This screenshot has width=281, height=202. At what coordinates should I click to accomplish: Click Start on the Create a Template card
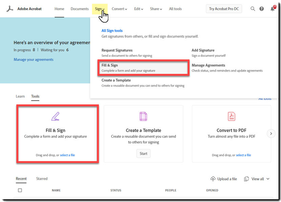(x=143, y=154)
